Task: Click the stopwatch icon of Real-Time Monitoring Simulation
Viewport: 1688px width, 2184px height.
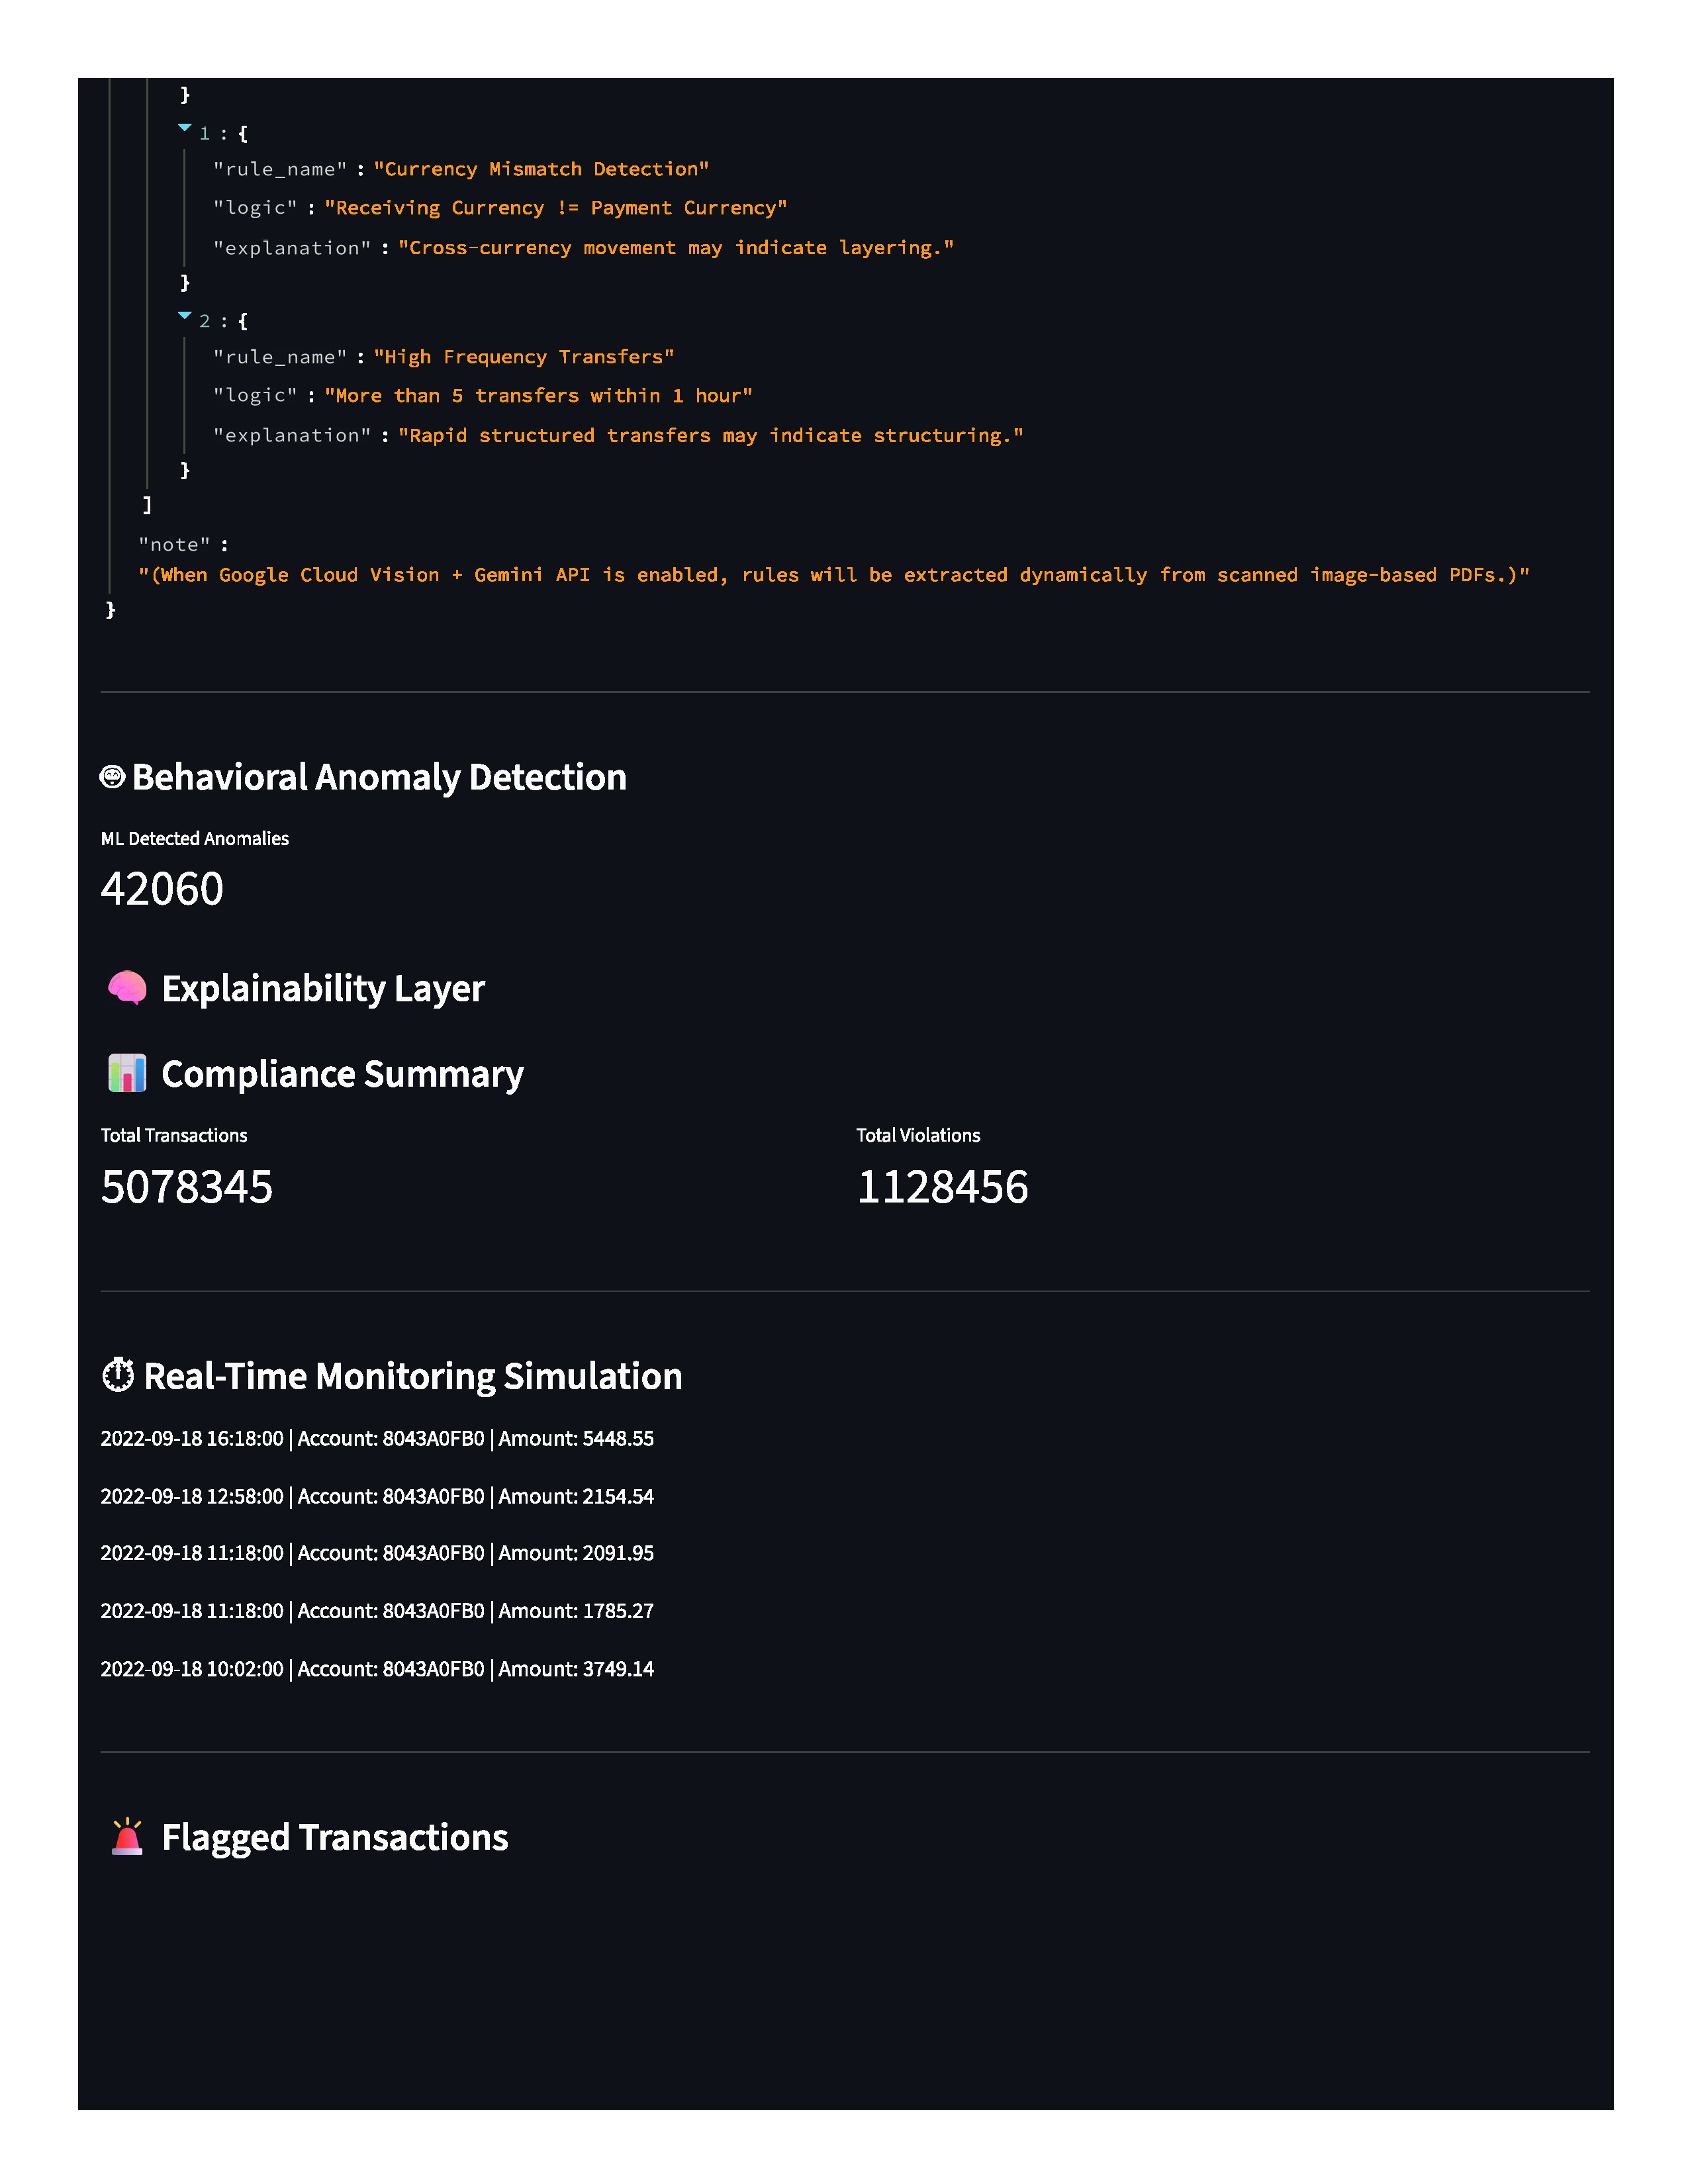Action: 118,1375
